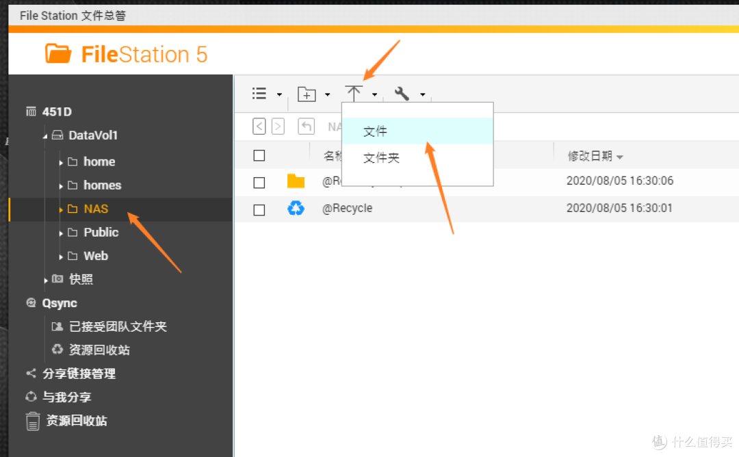
Task: Open 分享链接管理 in sidebar
Action: (x=79, y=374)
